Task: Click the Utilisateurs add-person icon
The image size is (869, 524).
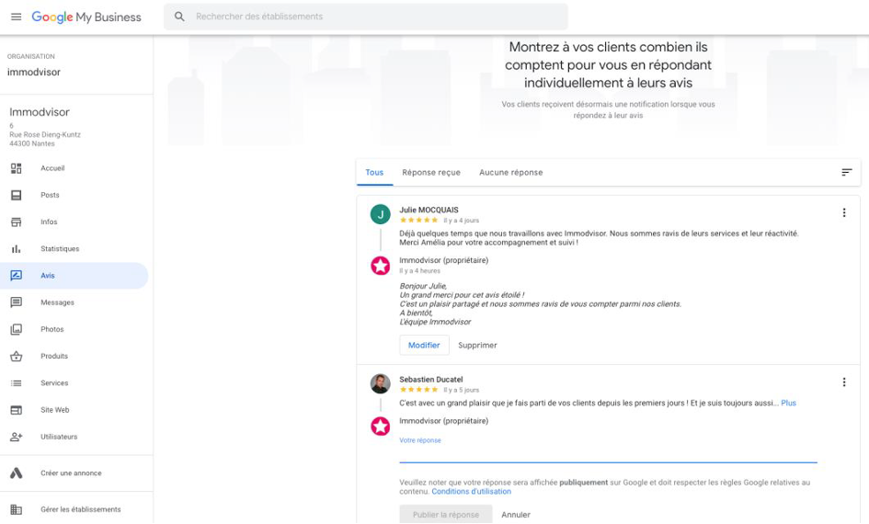Action: click(16, 437)
